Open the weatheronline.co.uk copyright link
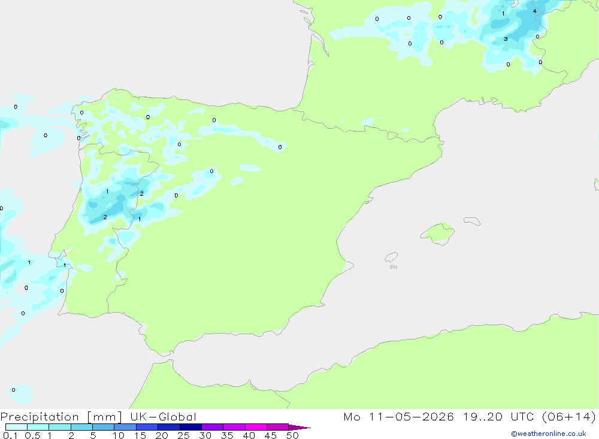The image size is (599, 439). pyautogui.click(x=549, y=434)
